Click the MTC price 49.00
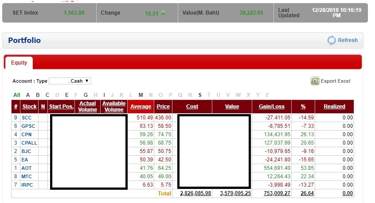 [164, 176]
